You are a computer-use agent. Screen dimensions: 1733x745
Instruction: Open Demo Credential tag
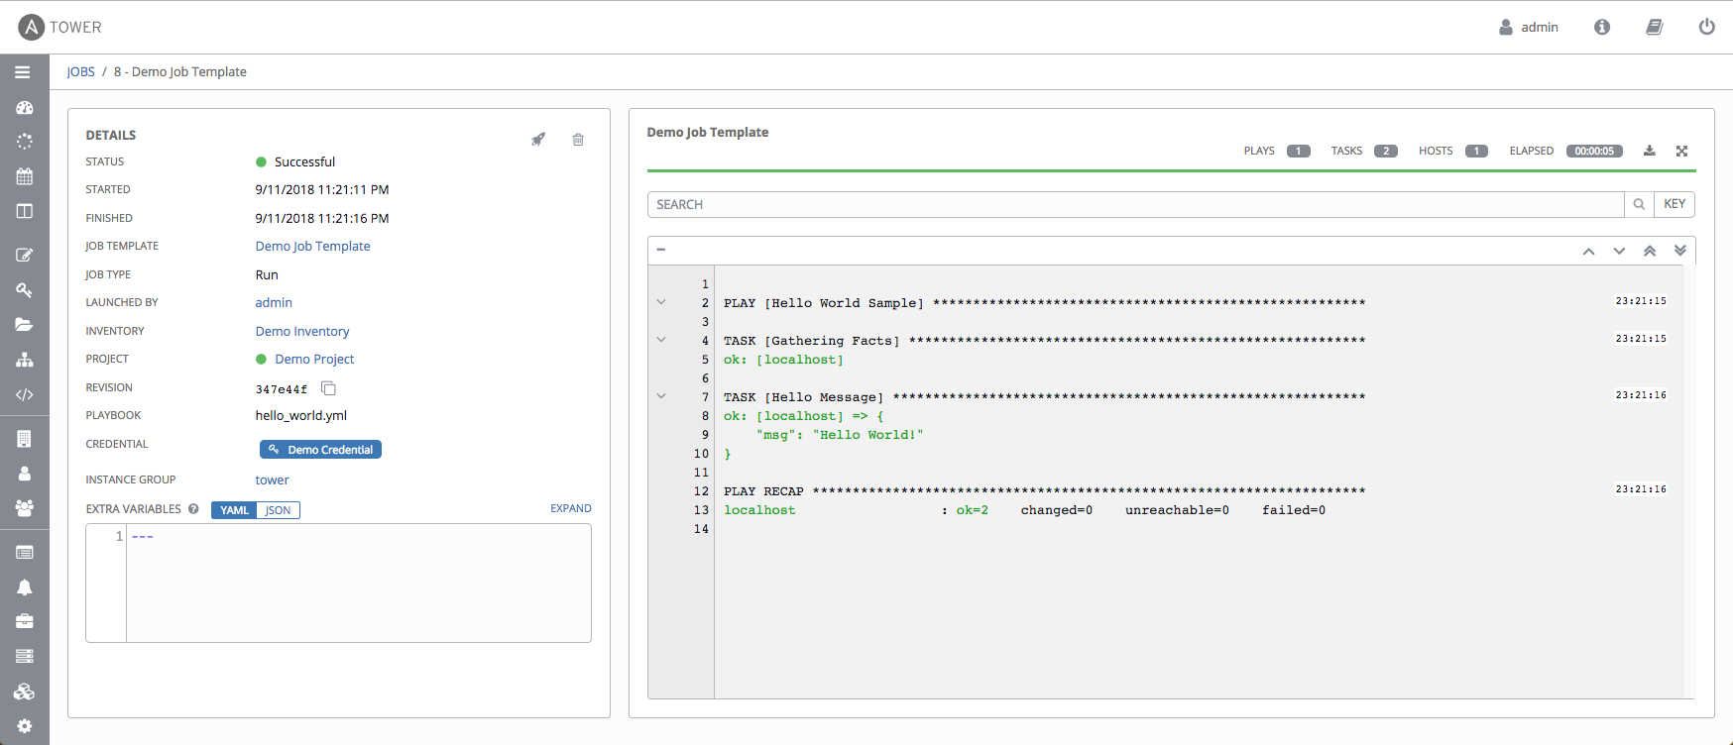click(x=320, y=450)
